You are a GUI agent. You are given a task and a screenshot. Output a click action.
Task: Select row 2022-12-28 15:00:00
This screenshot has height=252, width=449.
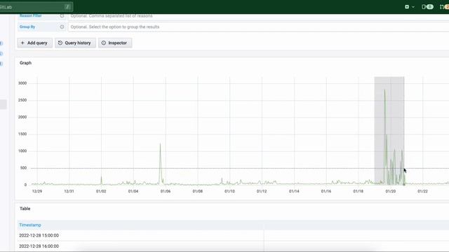[x=233, y=235]
